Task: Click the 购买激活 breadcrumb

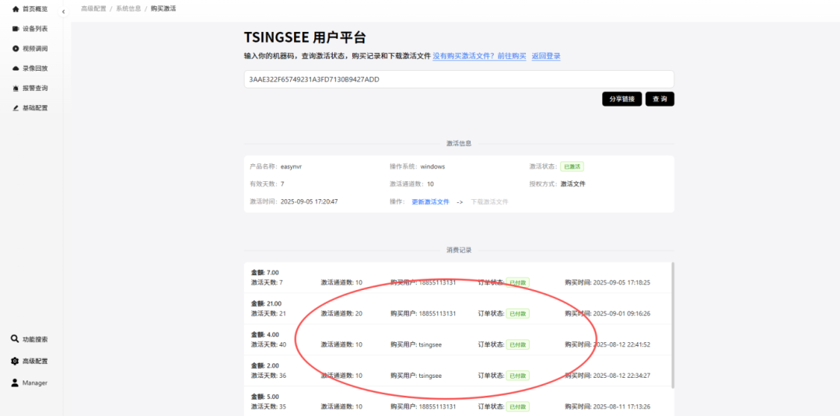Action: click(163, 9)
